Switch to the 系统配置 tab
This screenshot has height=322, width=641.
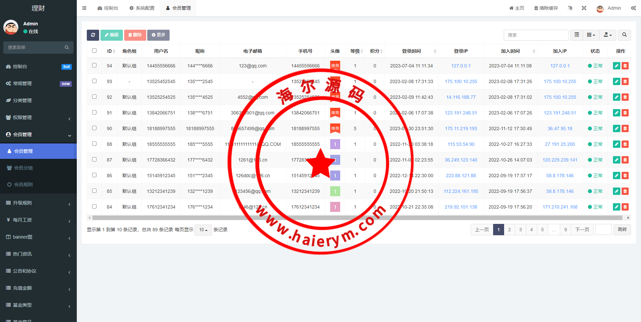pyautogui.click(x=142, y=8)
